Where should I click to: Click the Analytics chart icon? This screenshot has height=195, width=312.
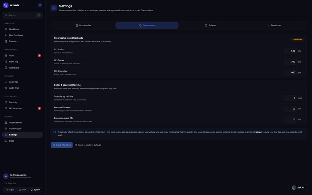pyautogui.click(x=6, y=82)
